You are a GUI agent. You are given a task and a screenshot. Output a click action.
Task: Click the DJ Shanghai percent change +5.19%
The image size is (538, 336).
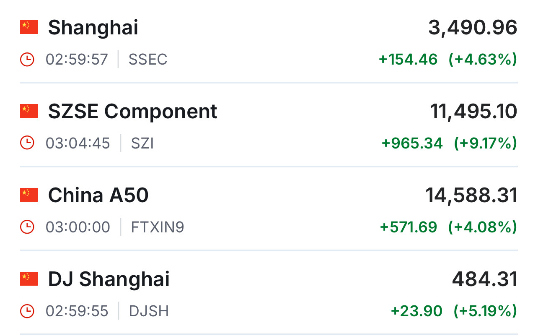pos(485,311)
